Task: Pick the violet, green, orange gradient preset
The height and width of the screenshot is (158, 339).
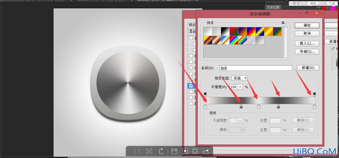Action: [x=277, y=31]
